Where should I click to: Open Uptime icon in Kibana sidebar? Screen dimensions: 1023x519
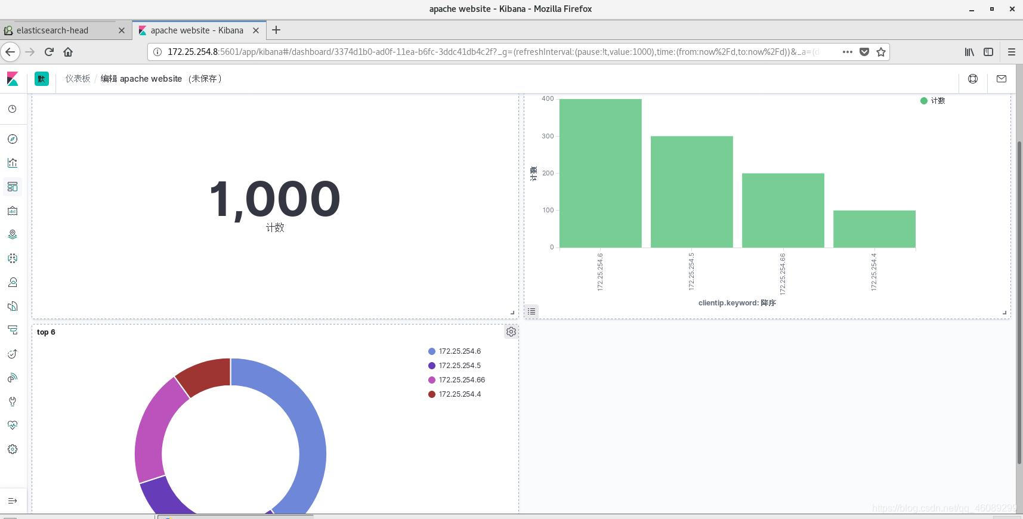click(13, 354)
